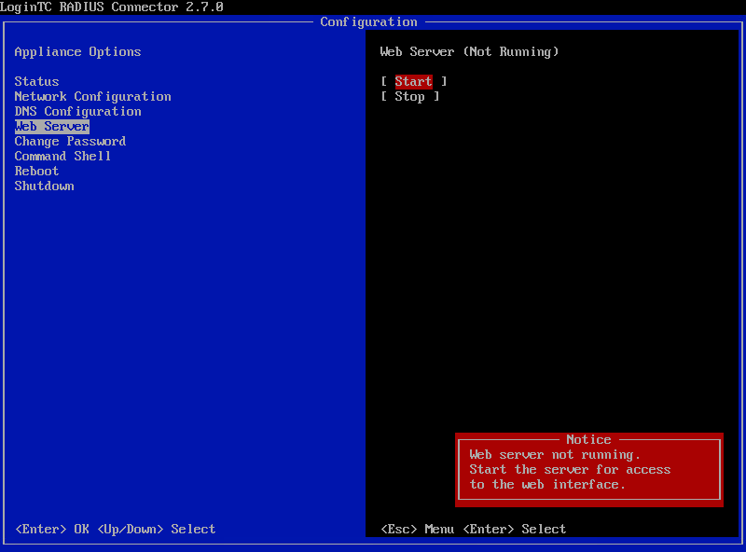Click the '<Enter> OK <Up/Down> Select' hint
The height and width of the screenshot is (552, 746).
[115, 530]
